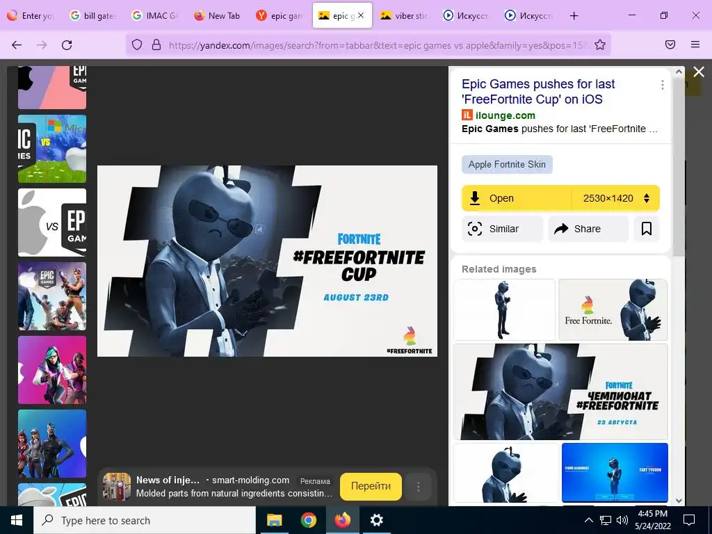Click the download arrow icon on the Open button
The width and height of the screenshot is (712, 534).
coord(474,198)
